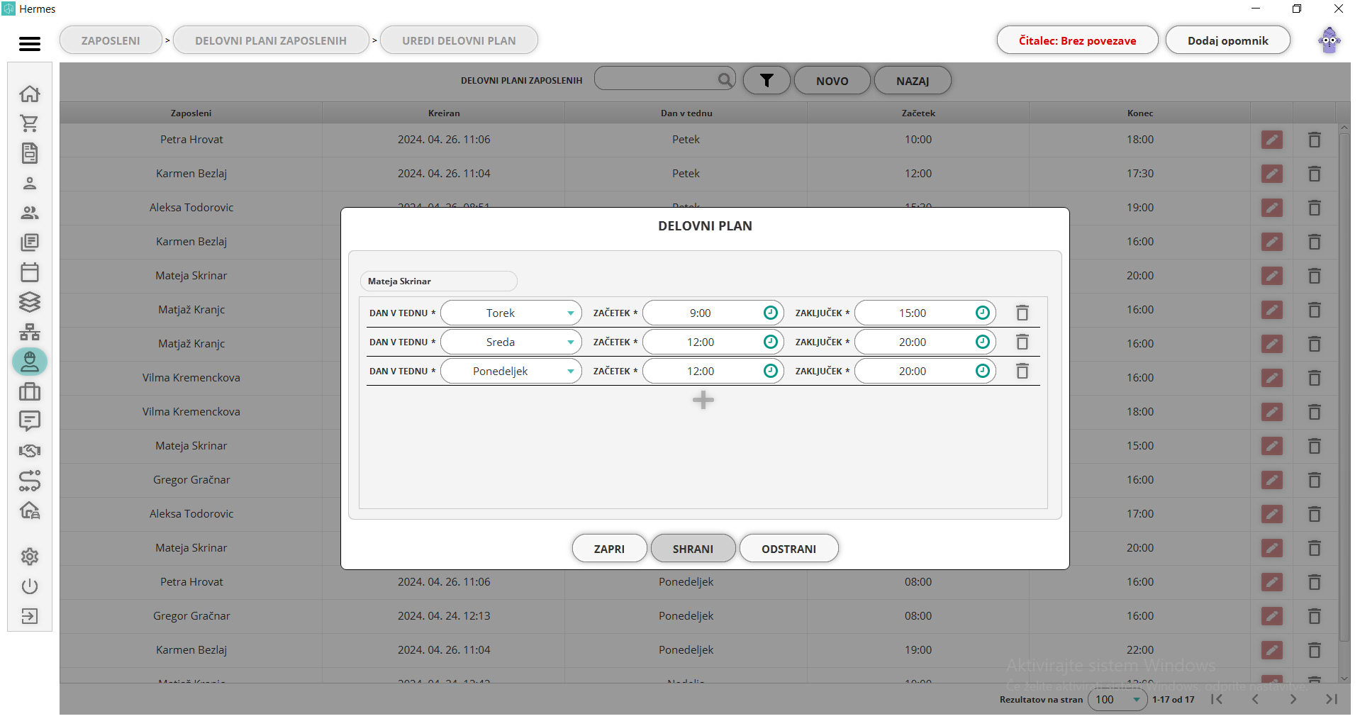
Task: Open the handshake sidebar icon
Action: (x=30, y=451)
